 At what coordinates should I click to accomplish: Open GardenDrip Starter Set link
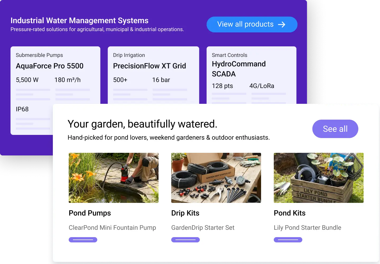[203, 228]
